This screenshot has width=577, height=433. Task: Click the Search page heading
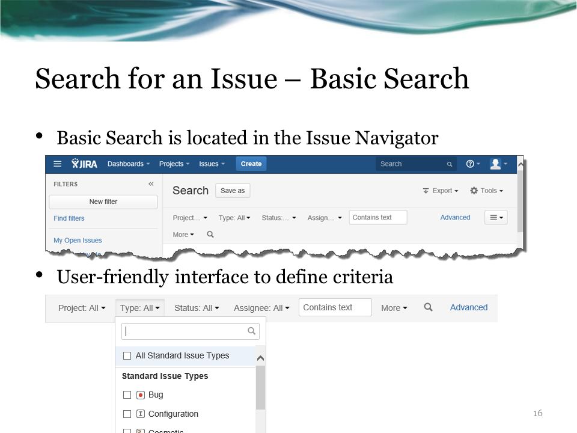click(191, 191)
